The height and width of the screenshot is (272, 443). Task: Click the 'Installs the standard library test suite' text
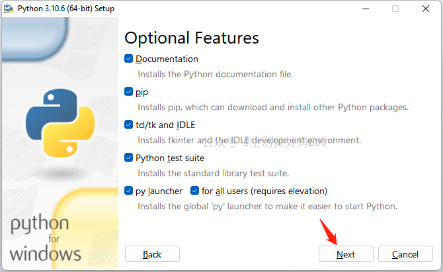(213, 173)
